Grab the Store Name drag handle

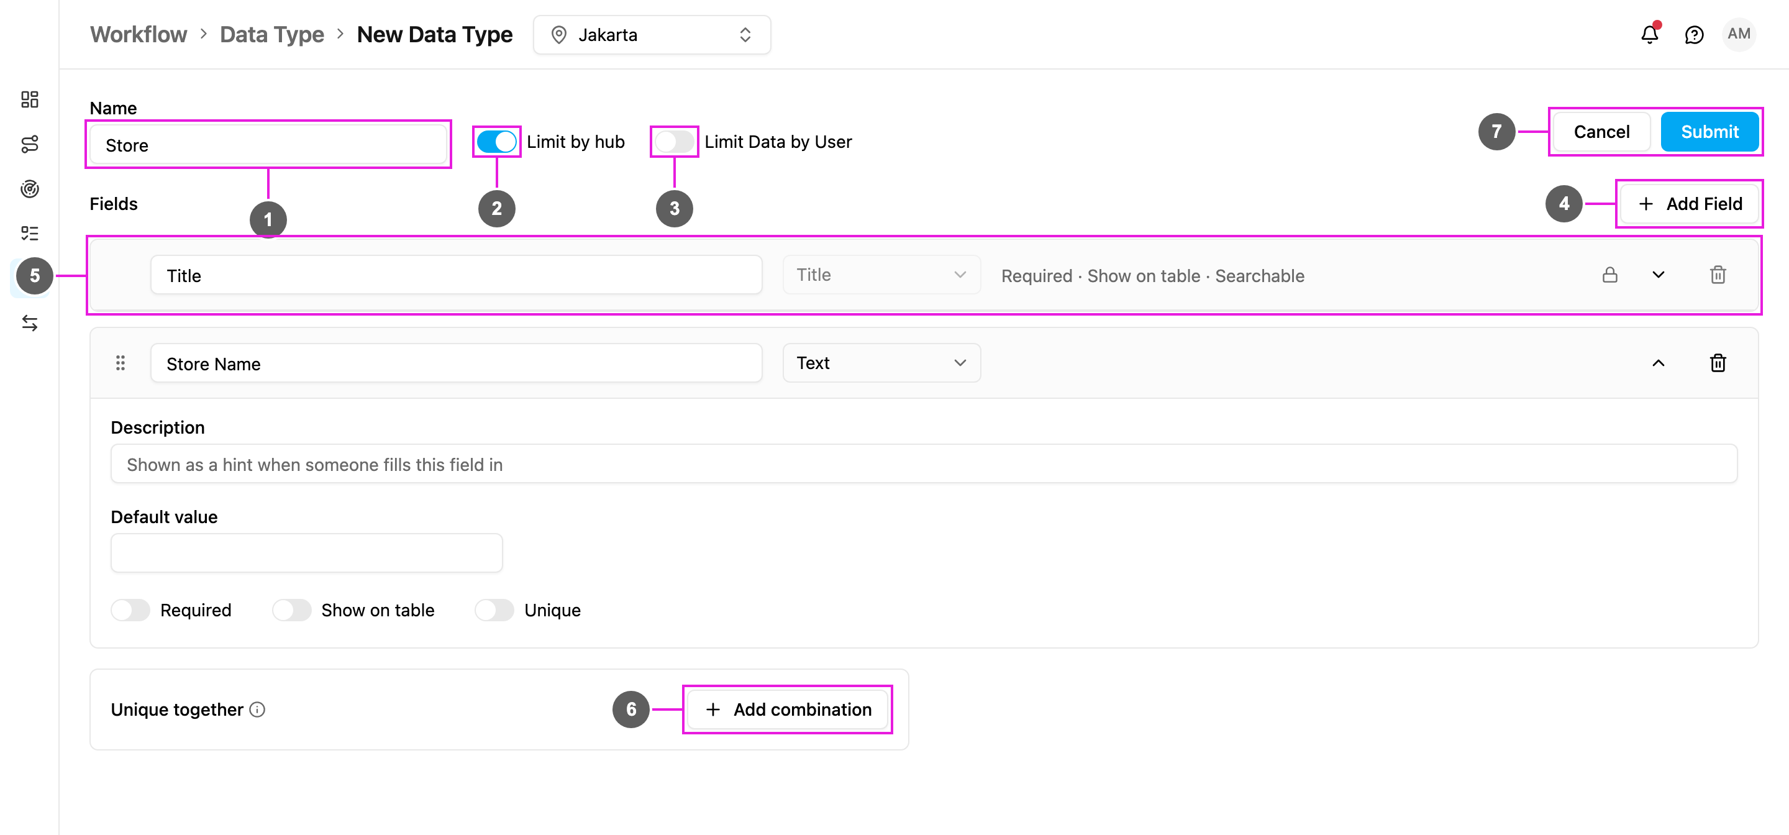[120, 363]
